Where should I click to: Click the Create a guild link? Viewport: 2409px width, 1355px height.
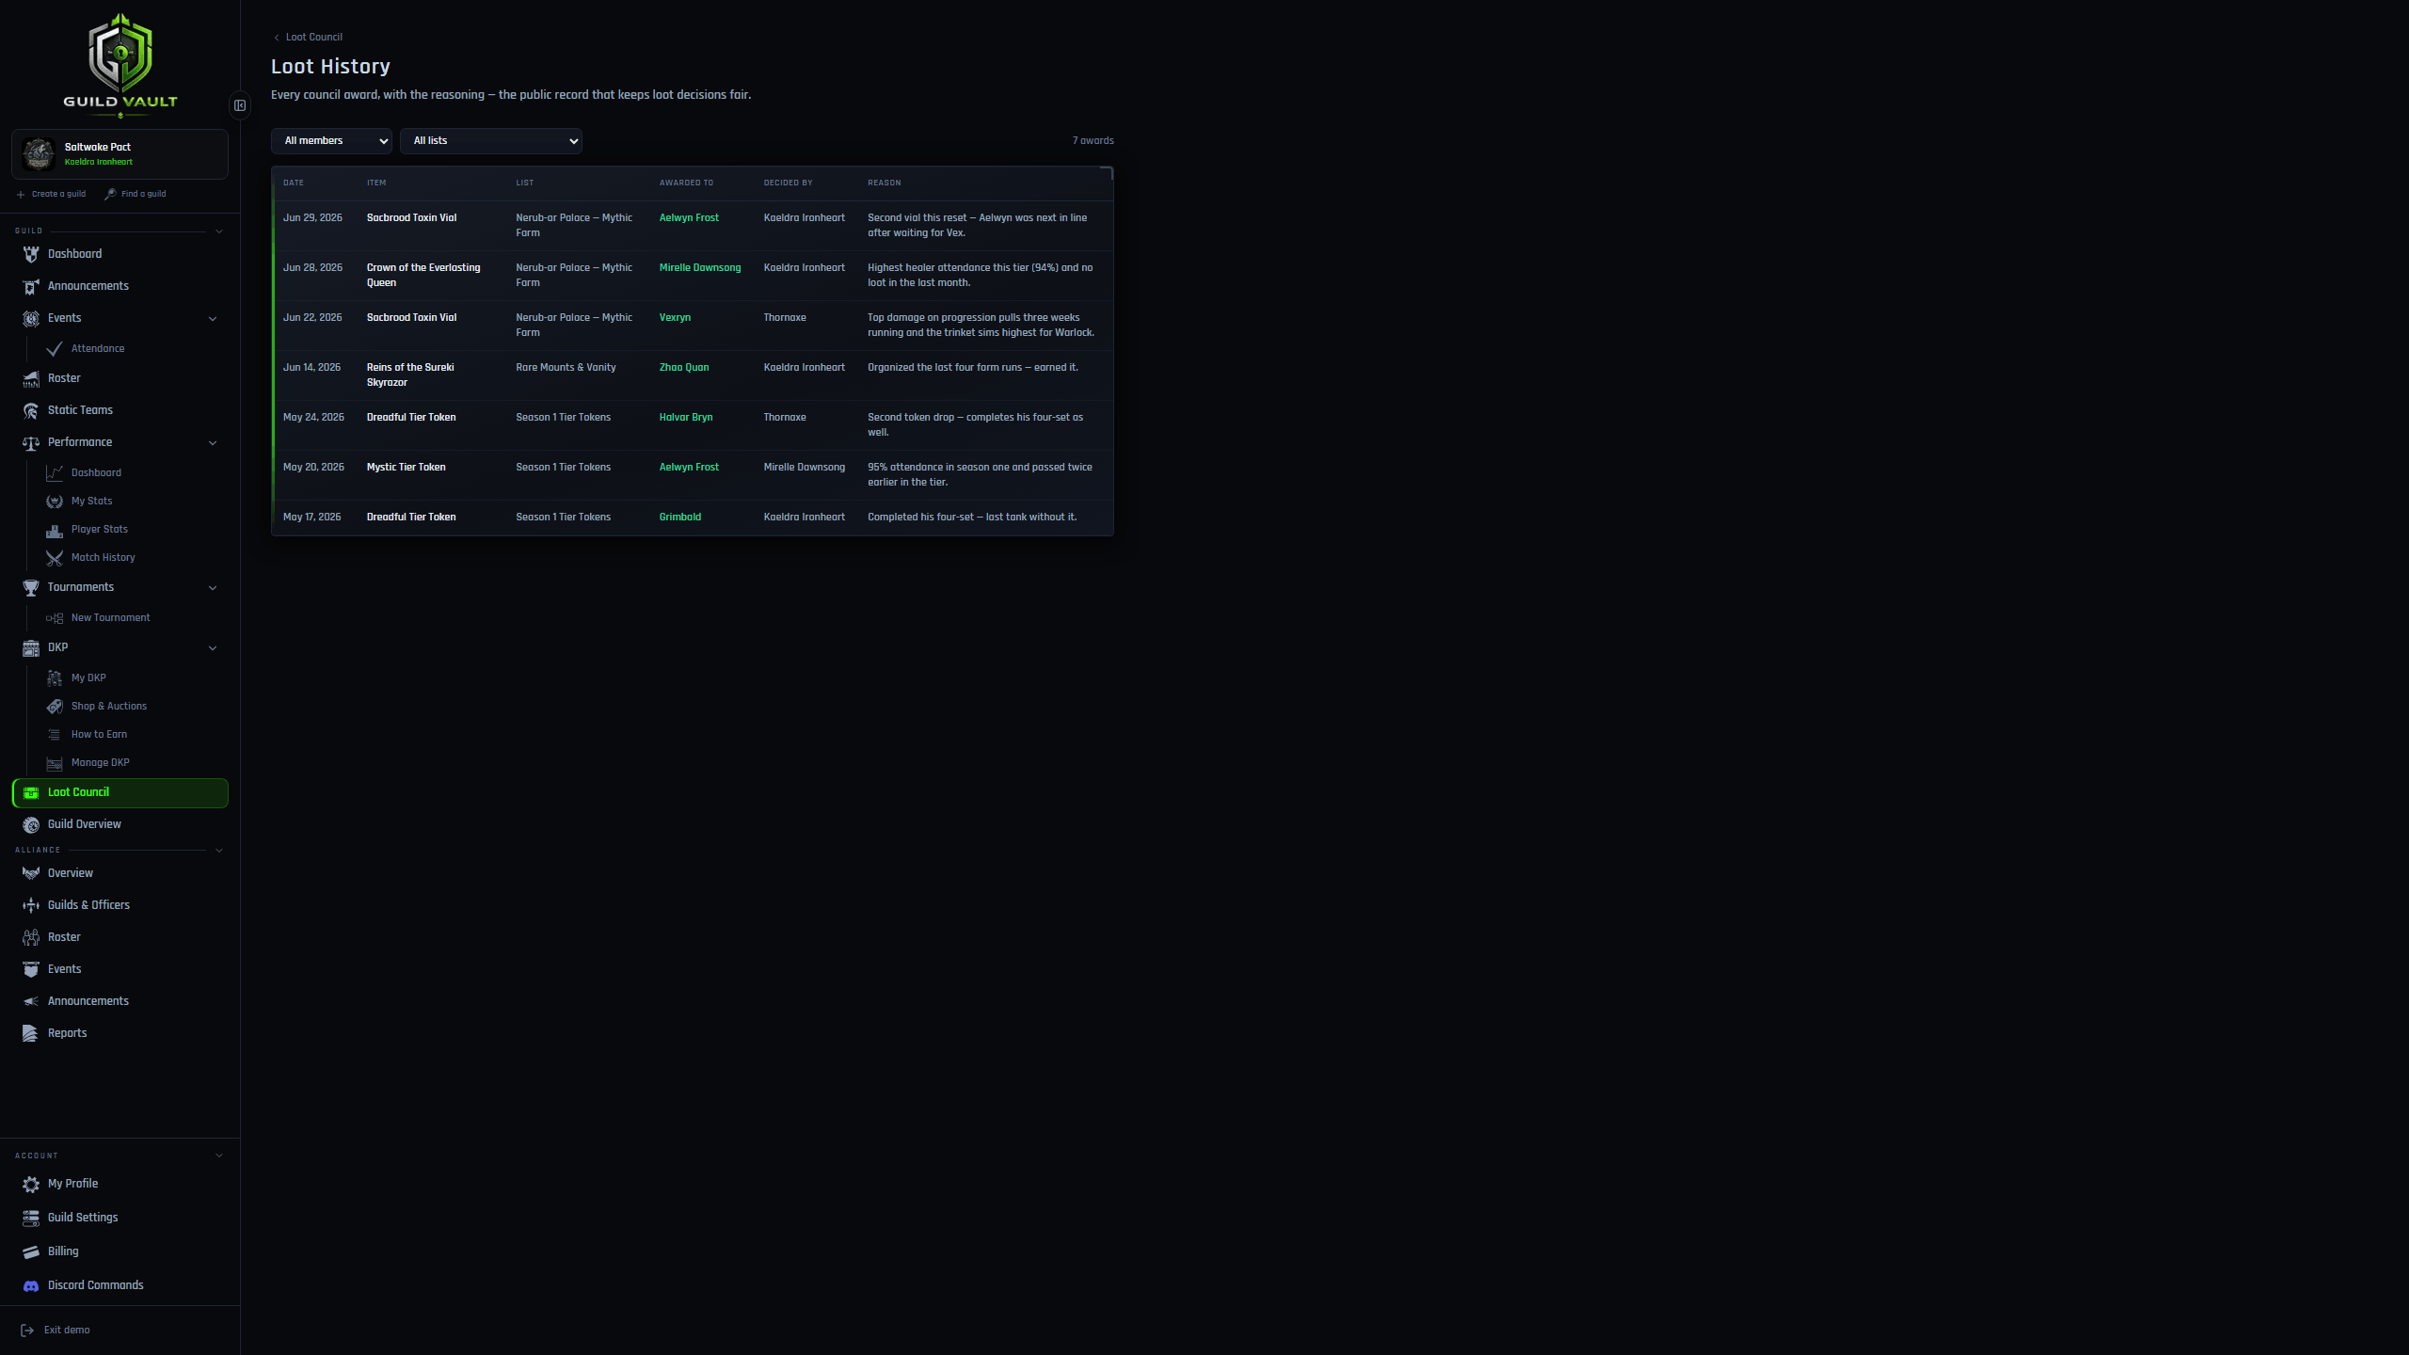click(52, 194)
